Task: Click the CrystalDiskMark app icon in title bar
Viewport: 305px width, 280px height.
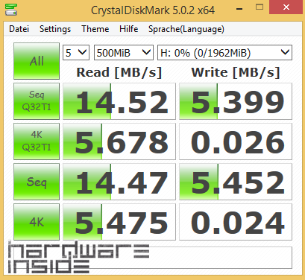Action: (x=11, y=10)
